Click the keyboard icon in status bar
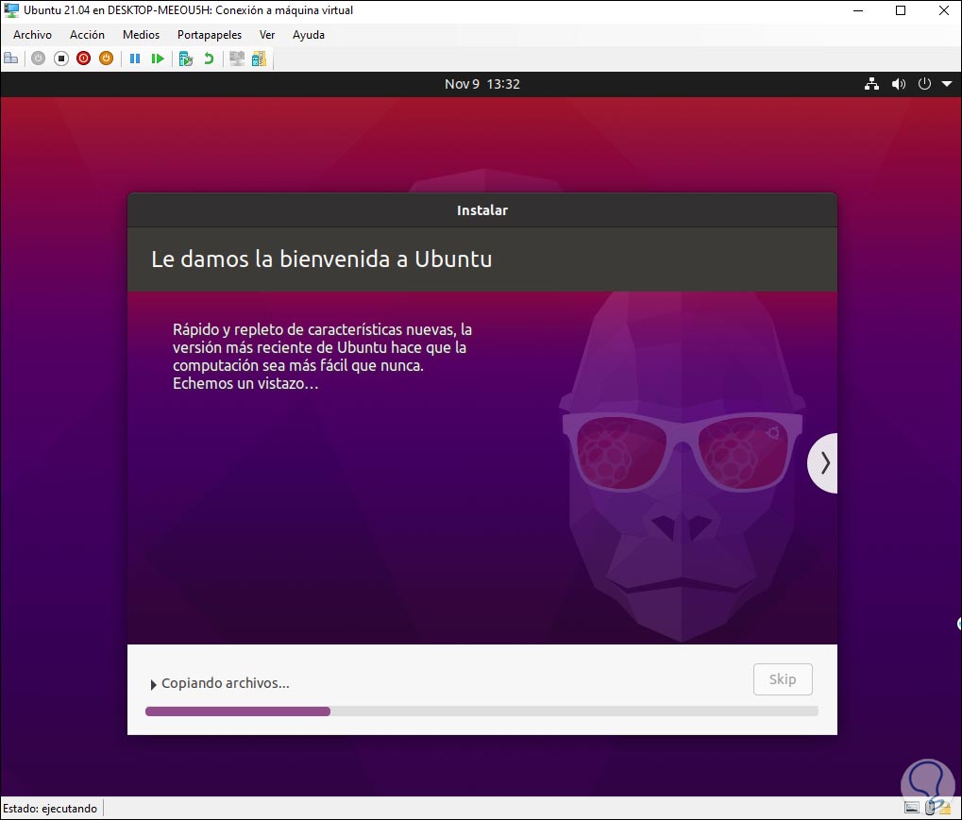 click(x=912, y=808)
